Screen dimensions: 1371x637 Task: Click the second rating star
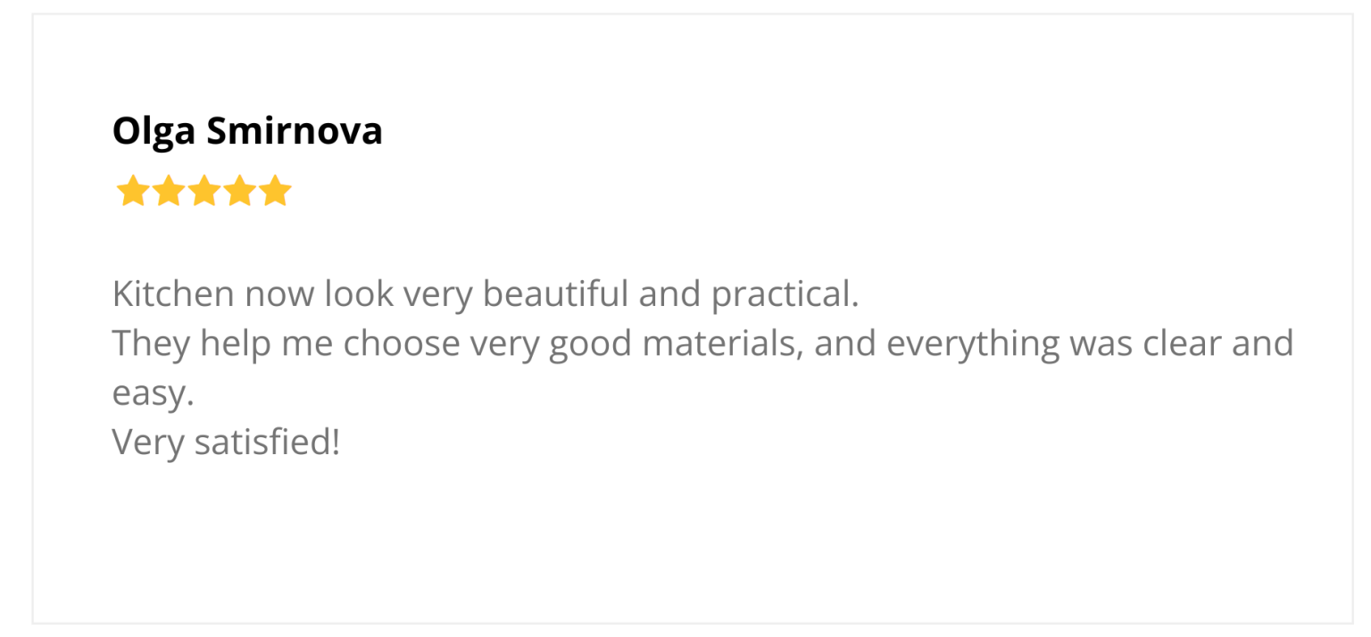[168, 191]
